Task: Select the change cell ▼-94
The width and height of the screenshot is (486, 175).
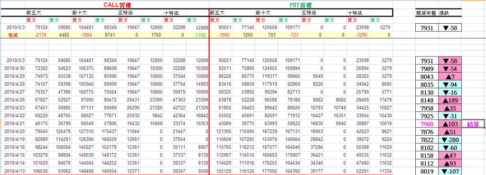Action: click(x=450, y=84)
